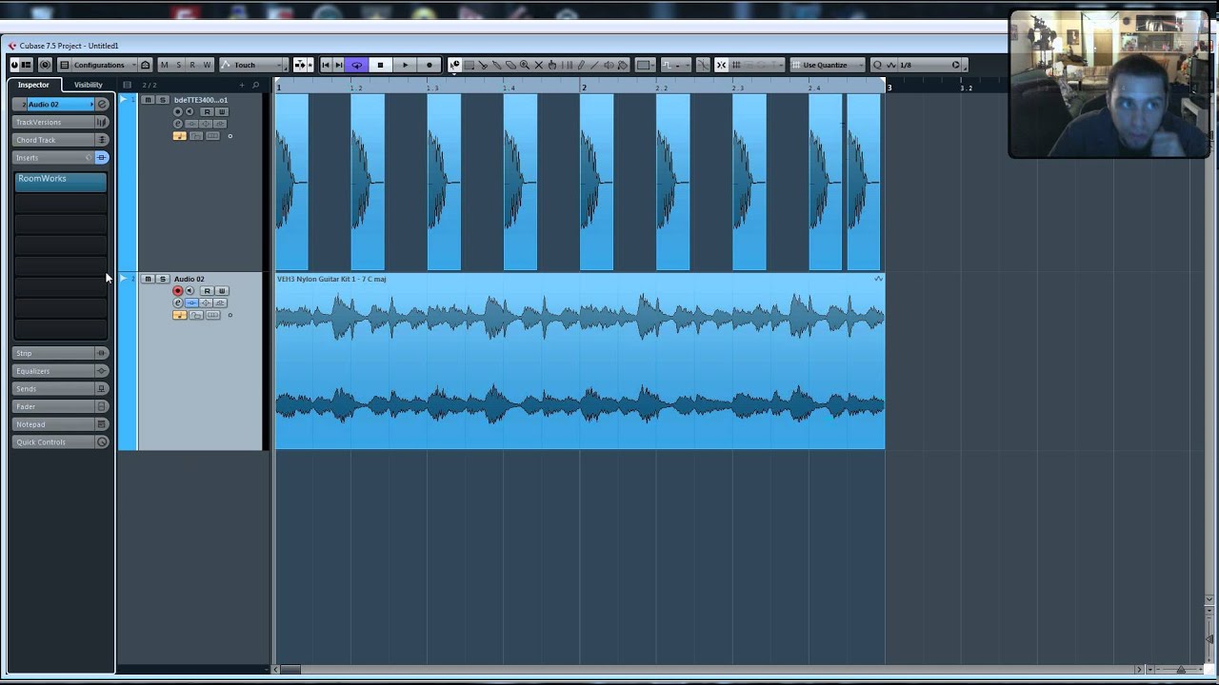Select the Draw pencil tool
This screenshot has height=685, width=1219.
point(581,65)
